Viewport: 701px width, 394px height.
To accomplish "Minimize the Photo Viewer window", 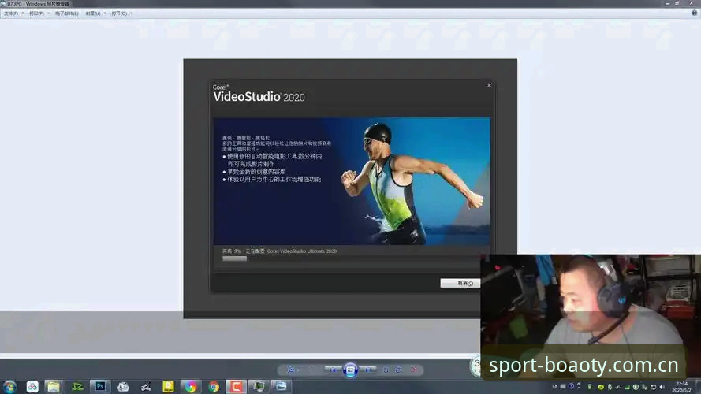I will [667, 3].
